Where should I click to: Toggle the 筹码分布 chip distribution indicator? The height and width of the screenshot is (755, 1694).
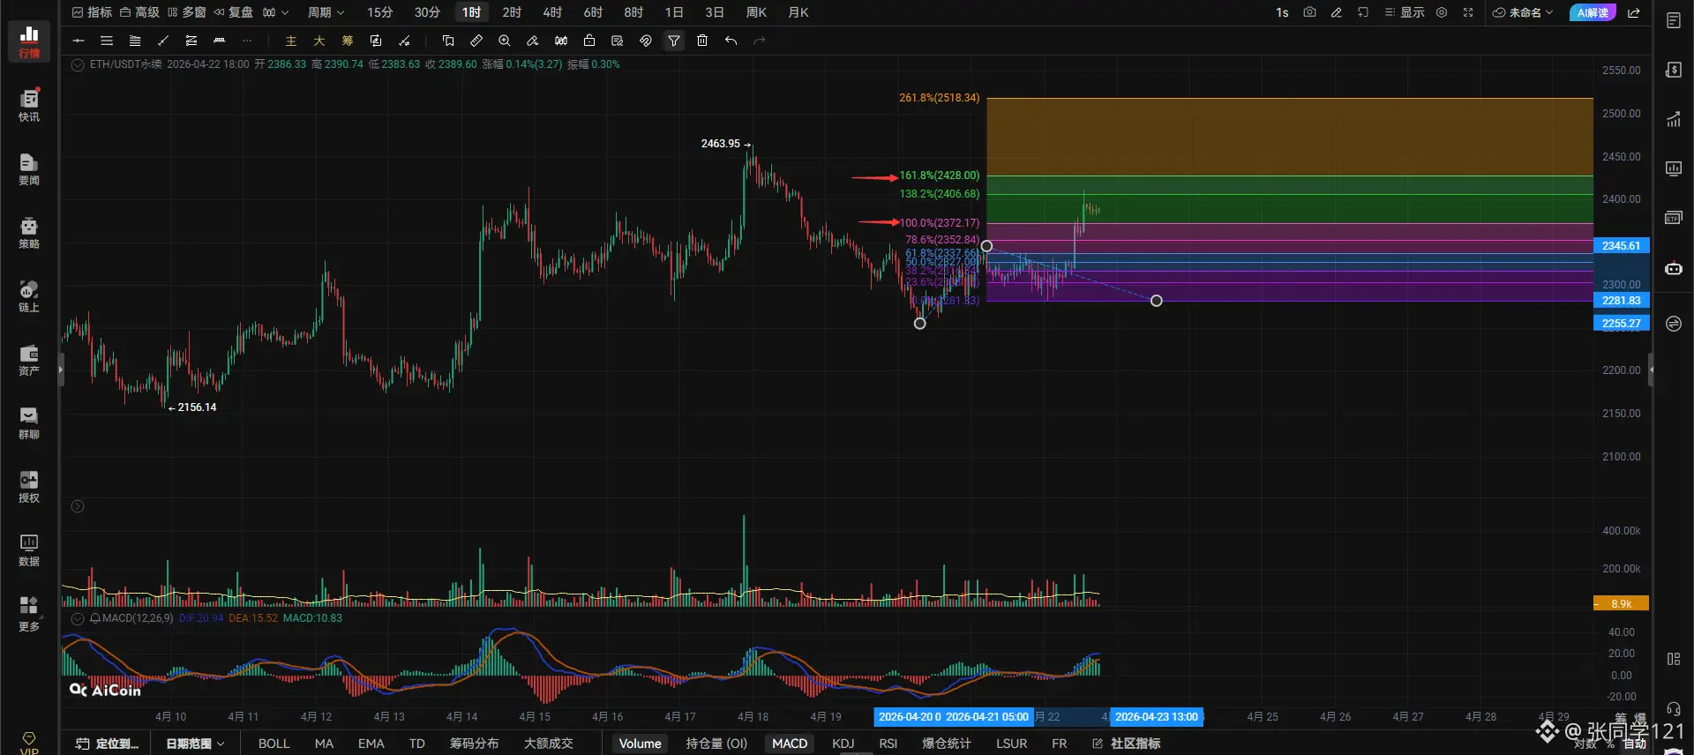pos(474,744)
